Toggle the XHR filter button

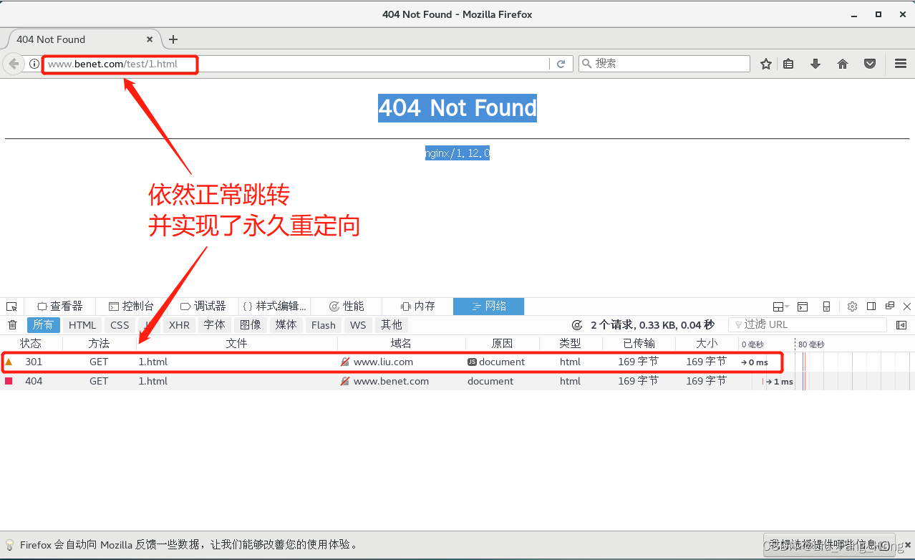point(179,325)
